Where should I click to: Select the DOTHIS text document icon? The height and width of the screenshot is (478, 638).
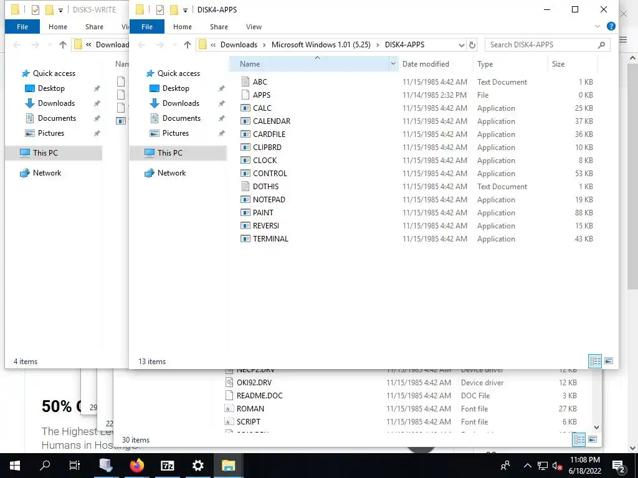(x=245, y=186)
